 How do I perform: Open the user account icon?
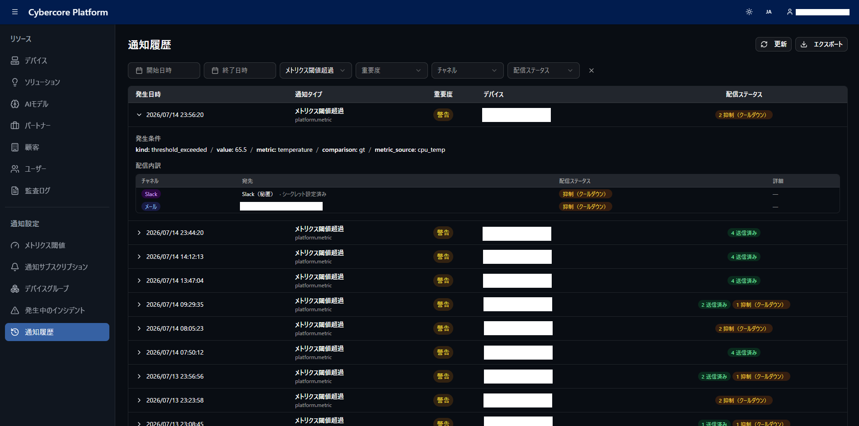[789, 12]
